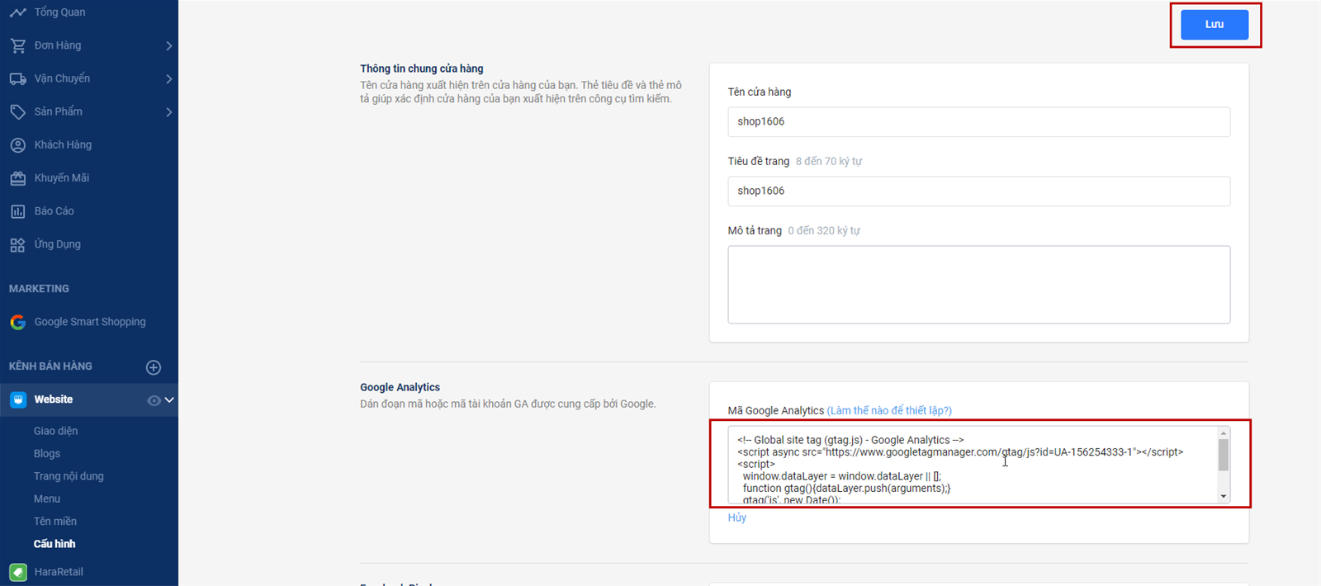1321x586 pixels.
Task: Open Google Smart Shopping menu item
Action: coord(90,322)
